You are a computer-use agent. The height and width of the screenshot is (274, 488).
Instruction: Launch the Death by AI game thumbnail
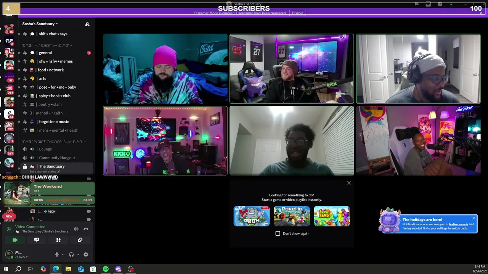[x=252, y=216]
